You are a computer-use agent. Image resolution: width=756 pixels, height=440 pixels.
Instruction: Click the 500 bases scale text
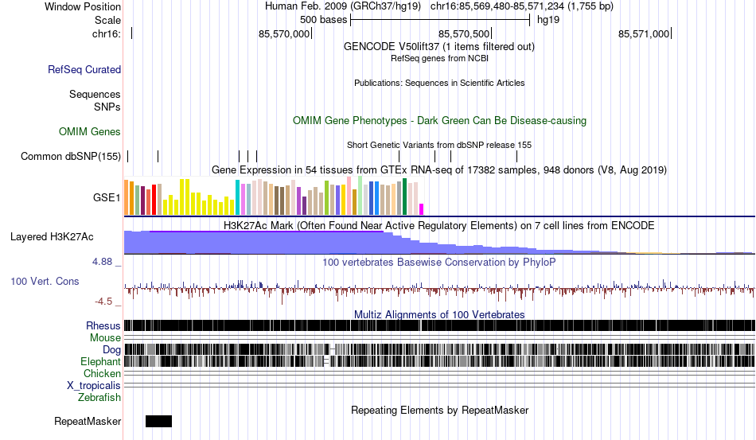pyautogui.click(x=323, y=20)
